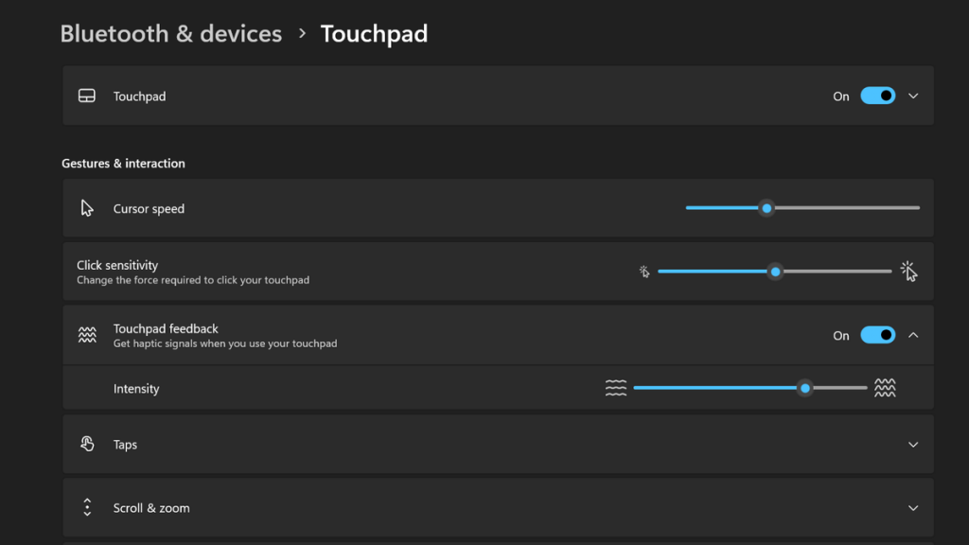969x545 pixels.
Task: Click the small waves icon at the Intensity slider start
Action: point(616,388)
